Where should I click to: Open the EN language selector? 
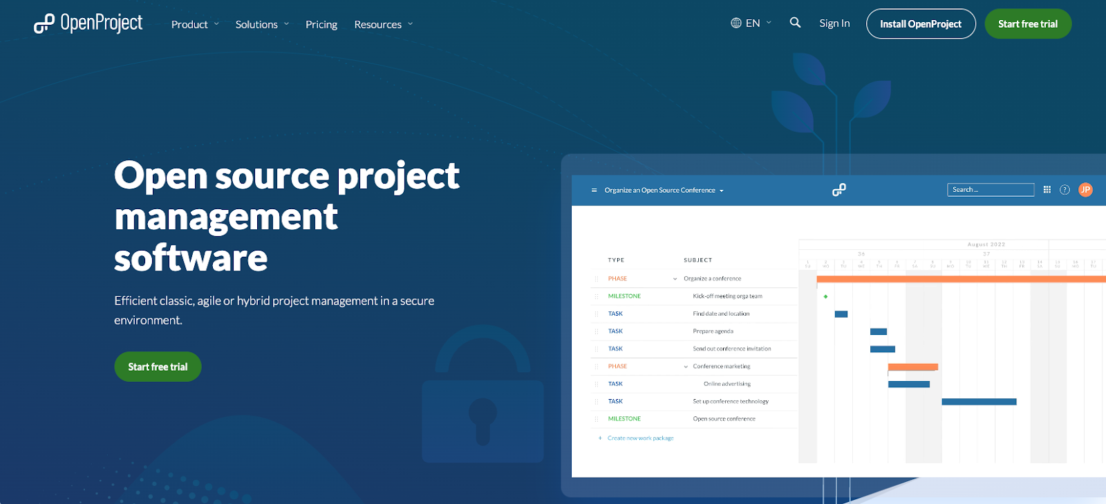point(751,23)
